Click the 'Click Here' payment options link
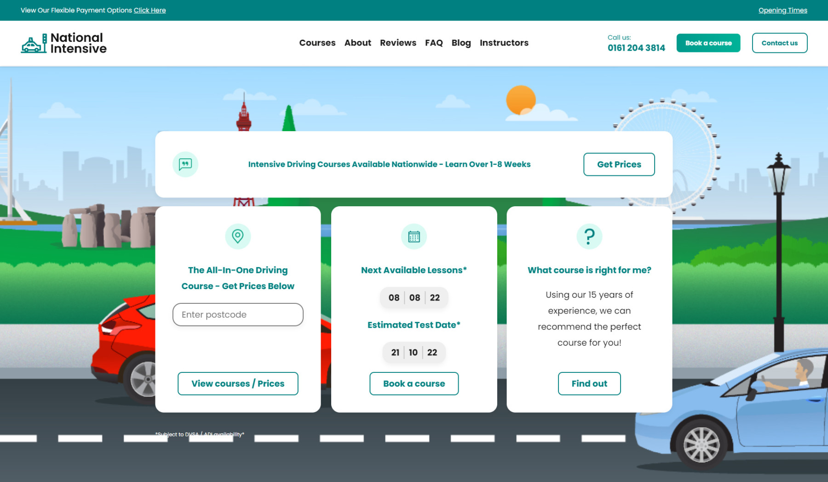Screen dimensions: 828x482 coord(149,10)
